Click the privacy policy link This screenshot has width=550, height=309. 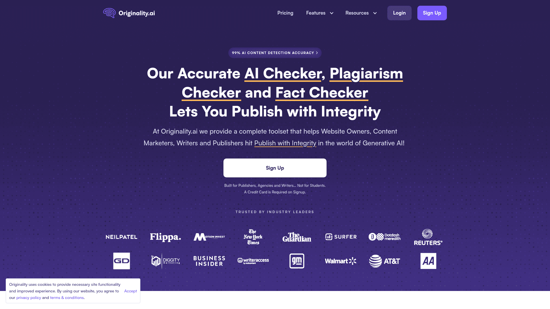(29, 297)
